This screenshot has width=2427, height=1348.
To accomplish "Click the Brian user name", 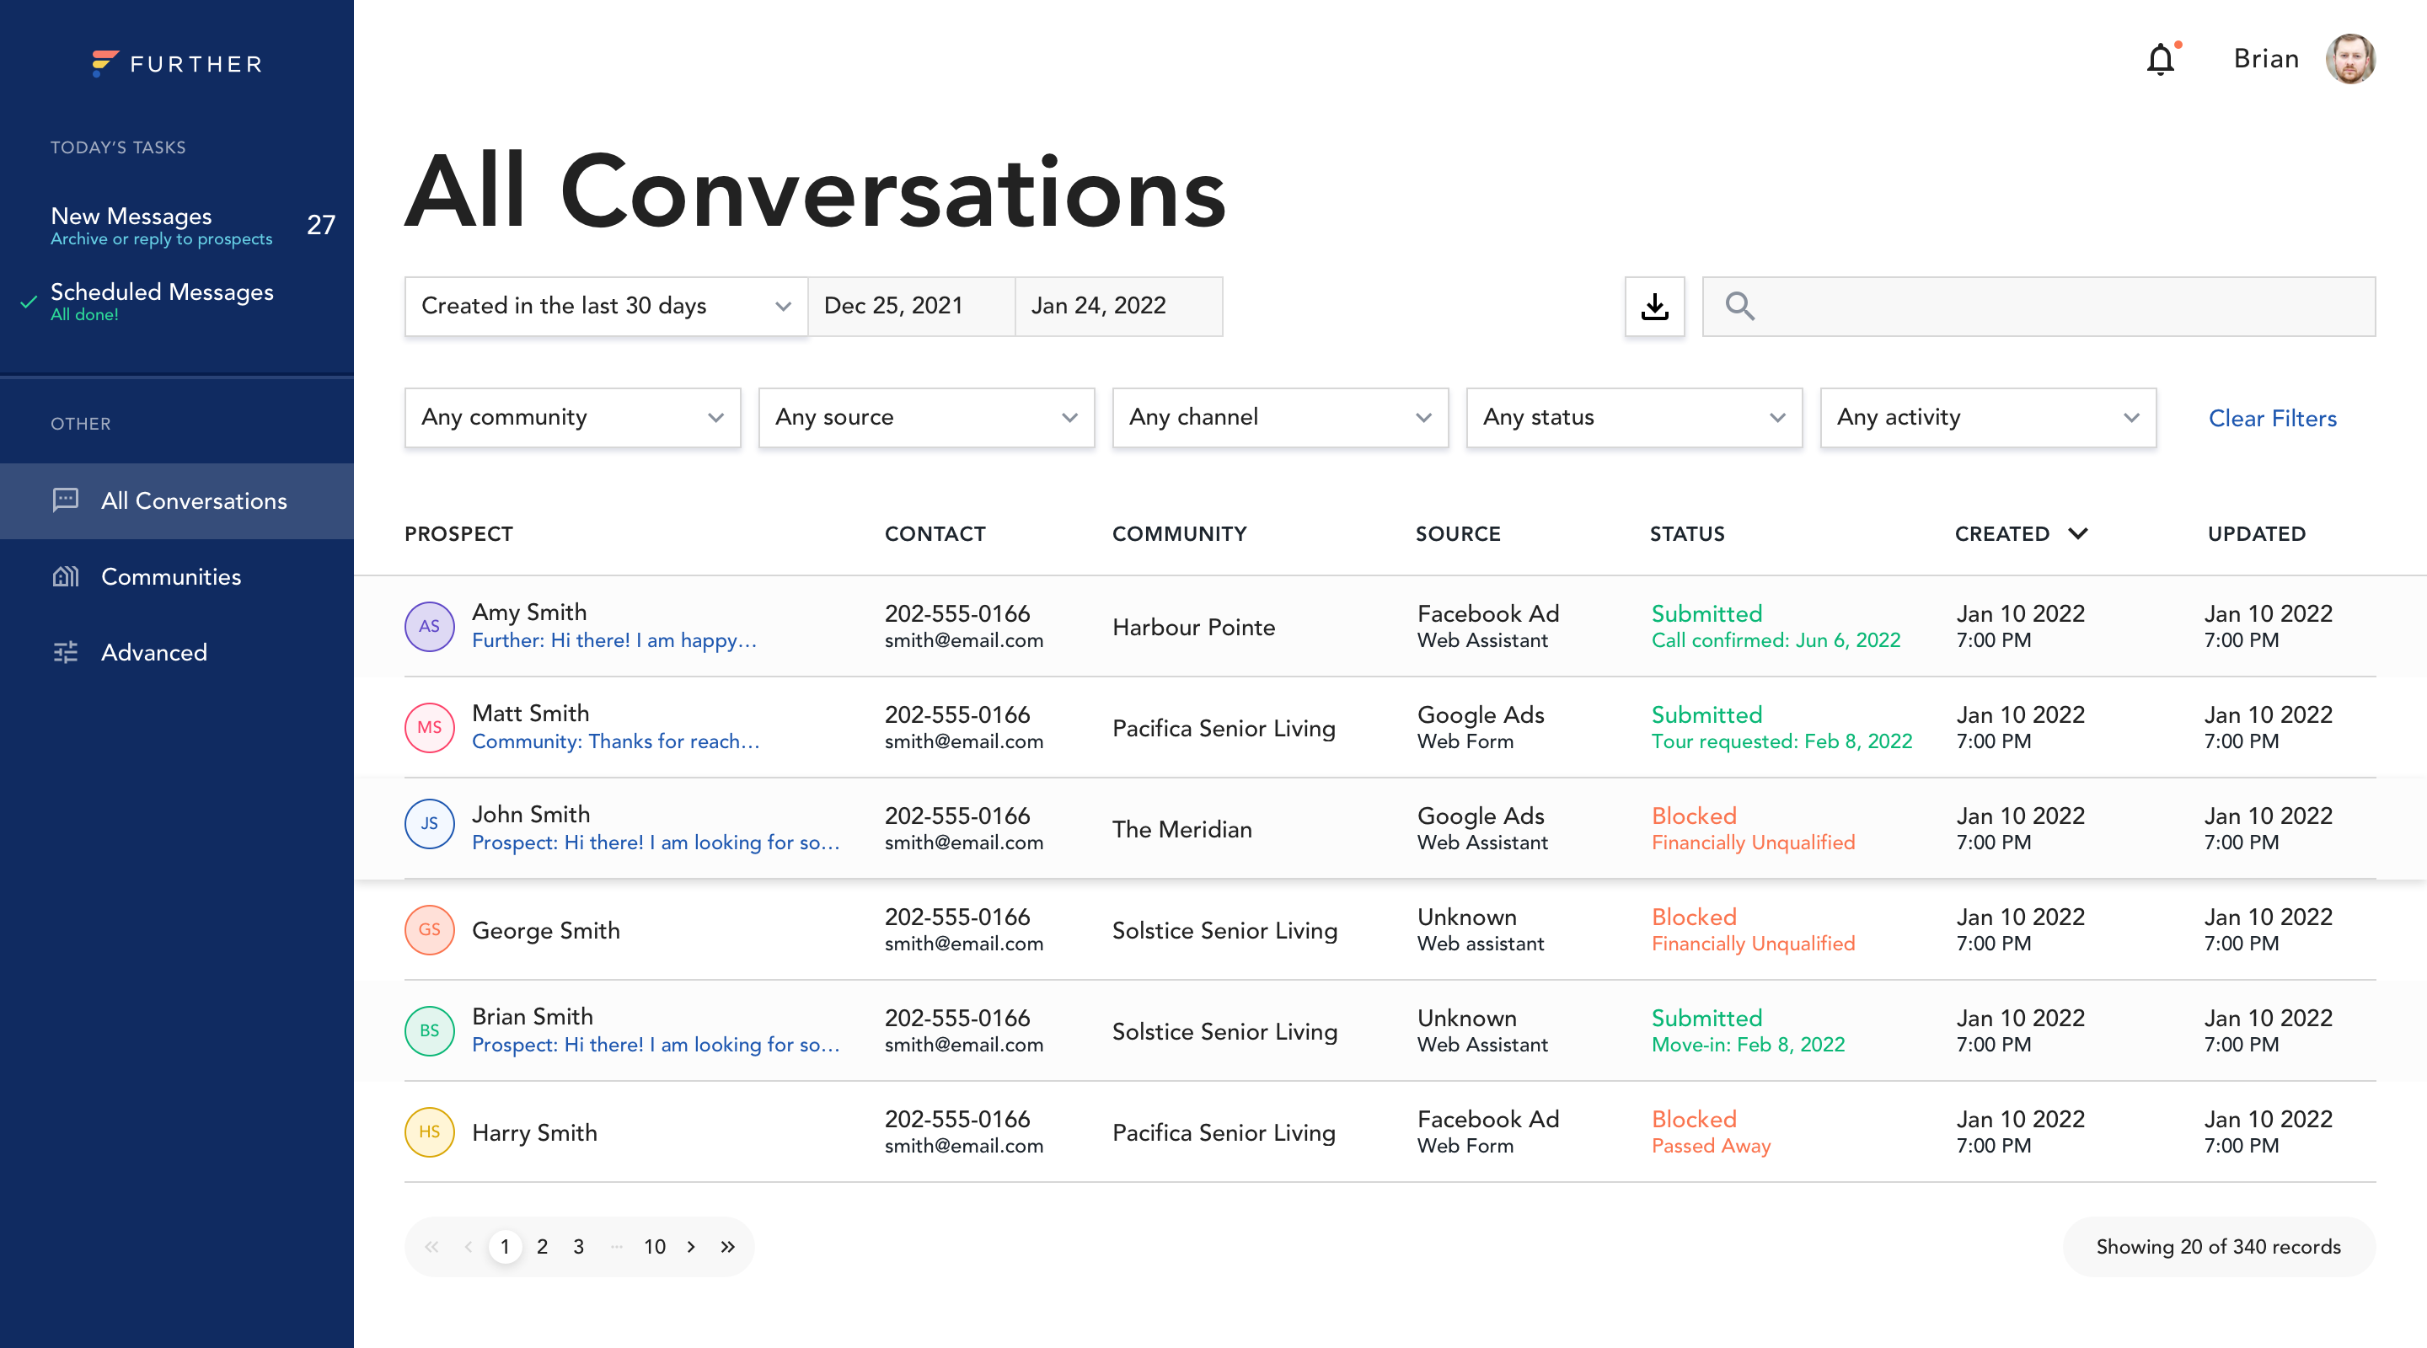I will [2266, 59].
